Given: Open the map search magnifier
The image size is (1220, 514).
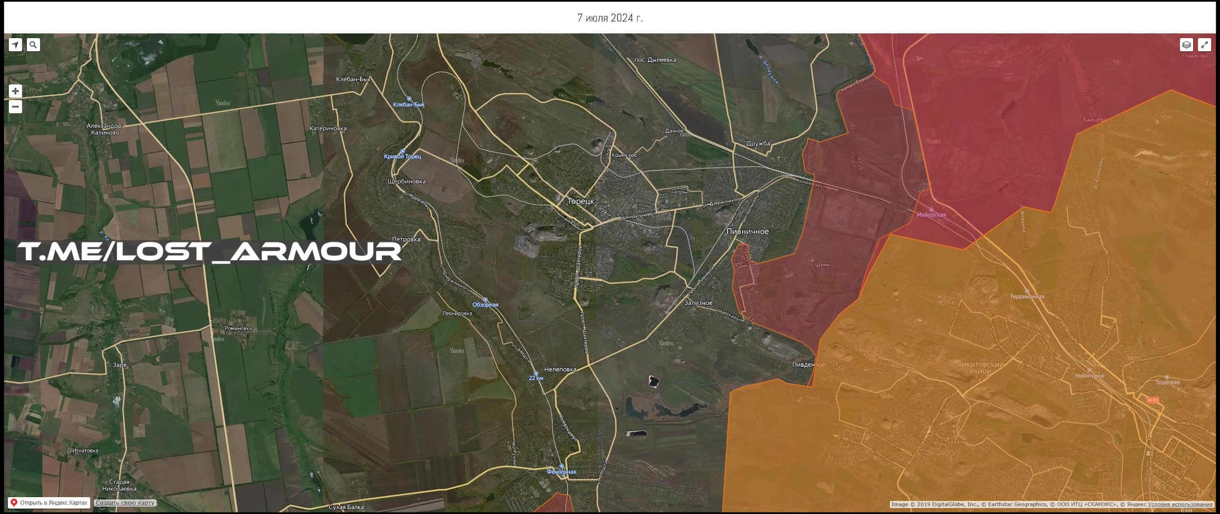Looking at the screenshot, I should 33,45.
